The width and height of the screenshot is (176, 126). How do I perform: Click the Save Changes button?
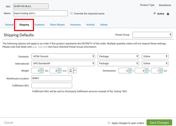click(159, 122)
